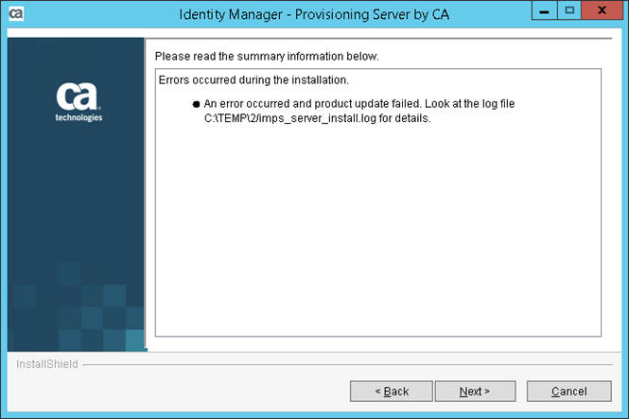Cancel the installation wizard
Image resolution: width=629 pixels, height=419 pixels.
point(568,391)
